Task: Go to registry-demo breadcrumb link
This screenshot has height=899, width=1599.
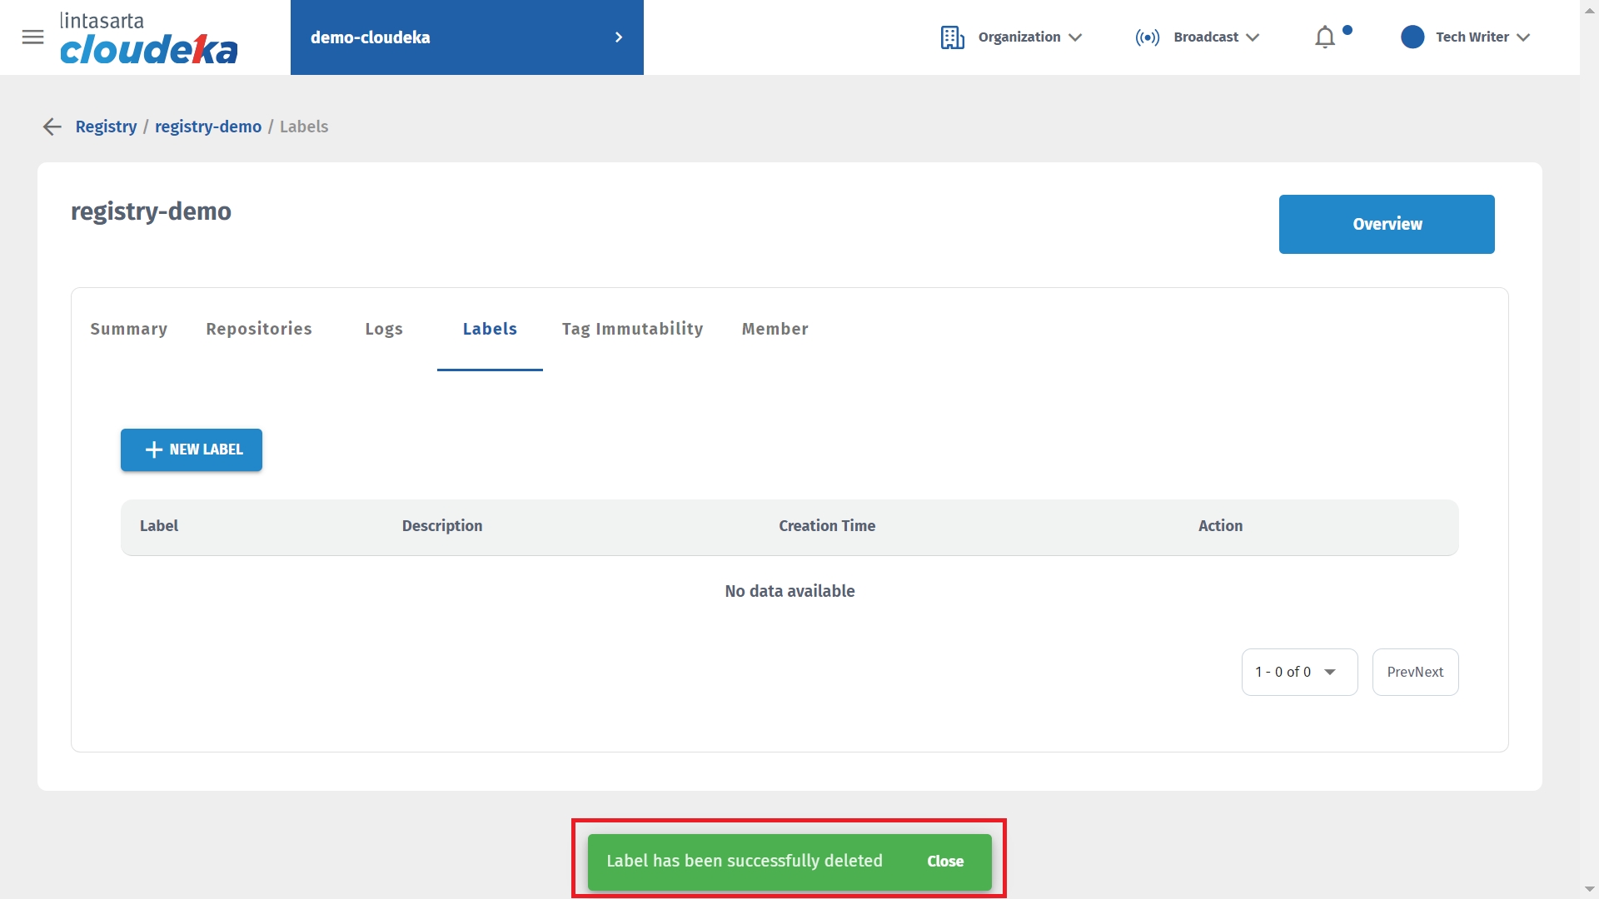Action: (208, 127)
